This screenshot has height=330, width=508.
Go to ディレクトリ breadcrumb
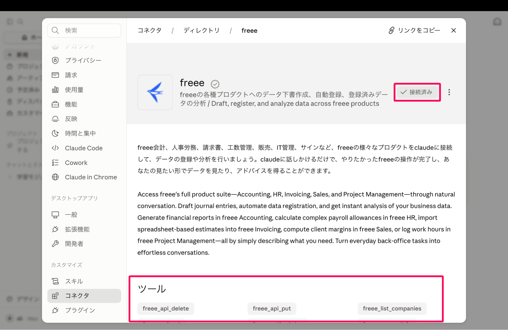pos(202,30)
